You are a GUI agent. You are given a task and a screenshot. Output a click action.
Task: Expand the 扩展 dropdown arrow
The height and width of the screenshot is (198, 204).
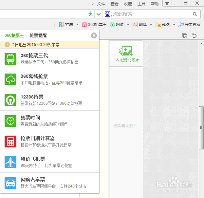pyautogui.click(x=77, y=25)
